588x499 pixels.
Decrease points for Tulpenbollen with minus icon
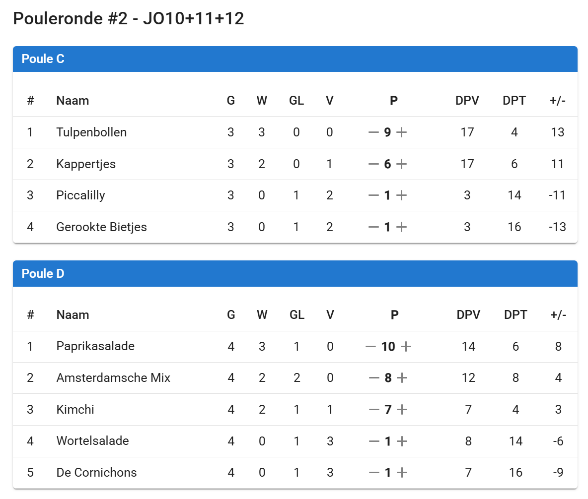click(x=373, y=132)
